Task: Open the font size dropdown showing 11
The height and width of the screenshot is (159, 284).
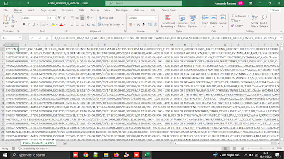Action: pyautogui.click(x=55, y=18)
